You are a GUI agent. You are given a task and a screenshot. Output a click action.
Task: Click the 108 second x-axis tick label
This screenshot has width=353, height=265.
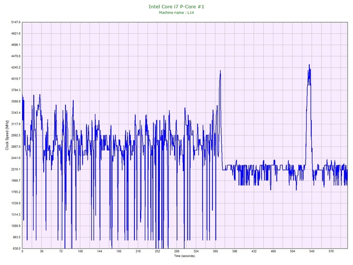[x=80, y=251]
